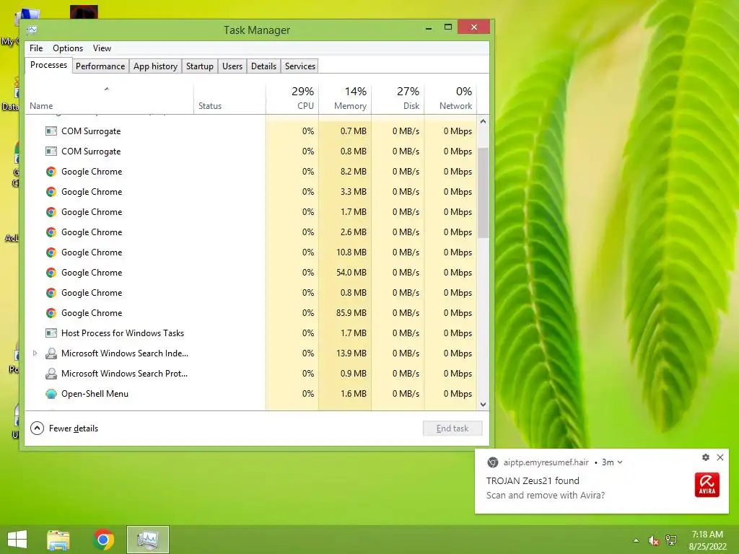Dismiss the Avira trojan notification
The image size is (739, 554).
[720, 457]
